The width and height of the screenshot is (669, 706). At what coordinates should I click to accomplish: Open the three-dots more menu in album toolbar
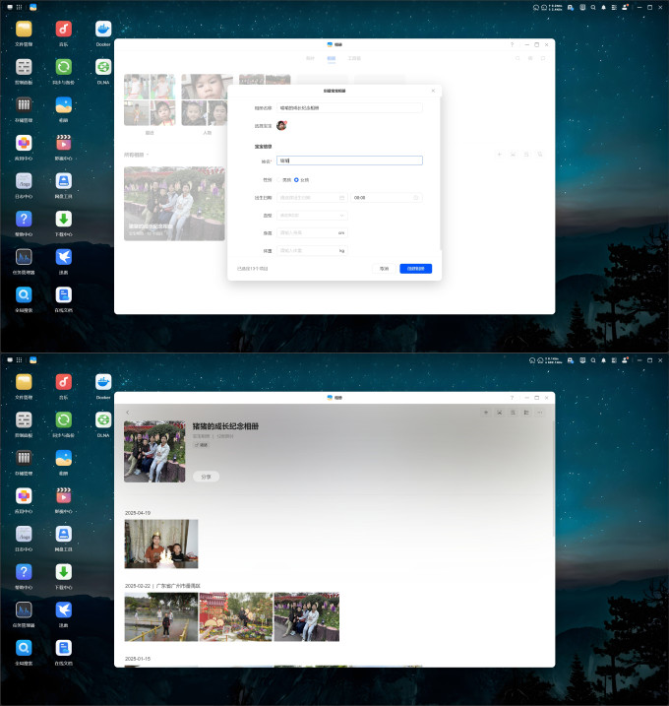point(540,413)
